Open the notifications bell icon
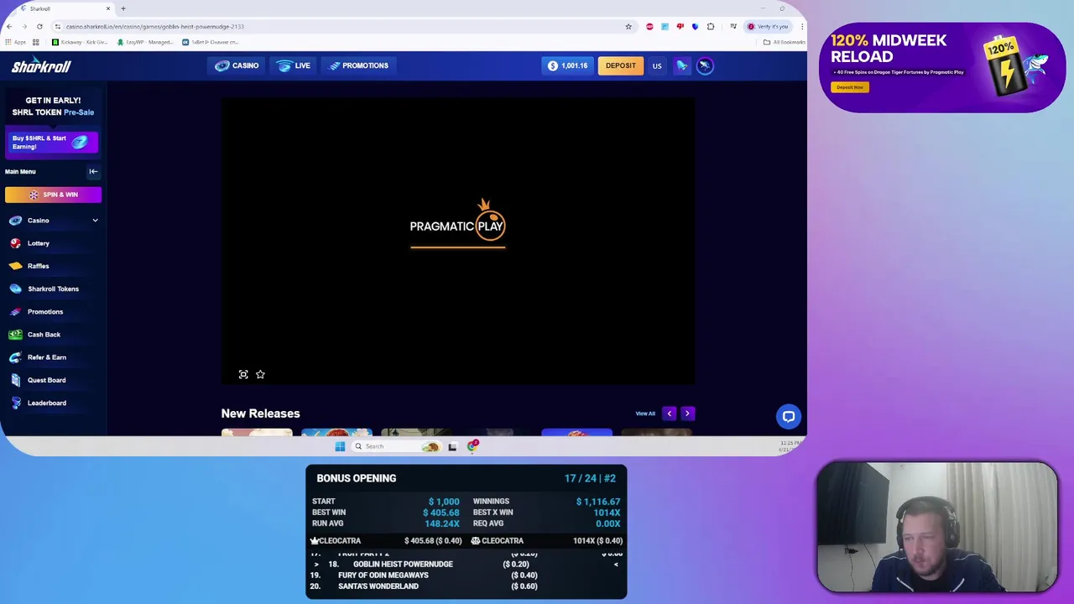The image size is (1074, 604). click(681, 65)
